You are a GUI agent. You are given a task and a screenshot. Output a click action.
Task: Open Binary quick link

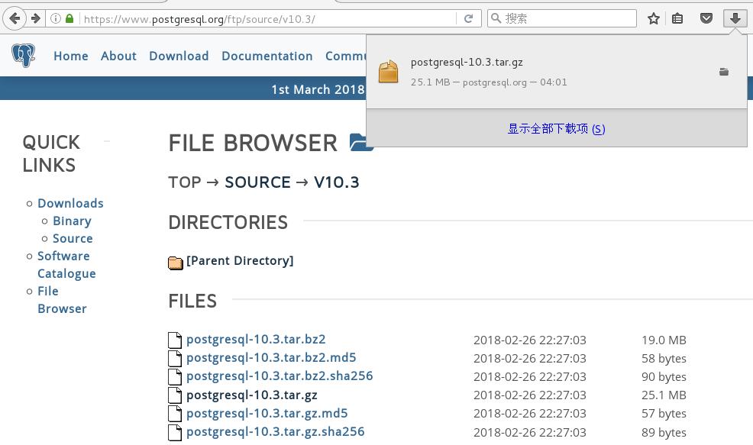[x=72, y=221]
